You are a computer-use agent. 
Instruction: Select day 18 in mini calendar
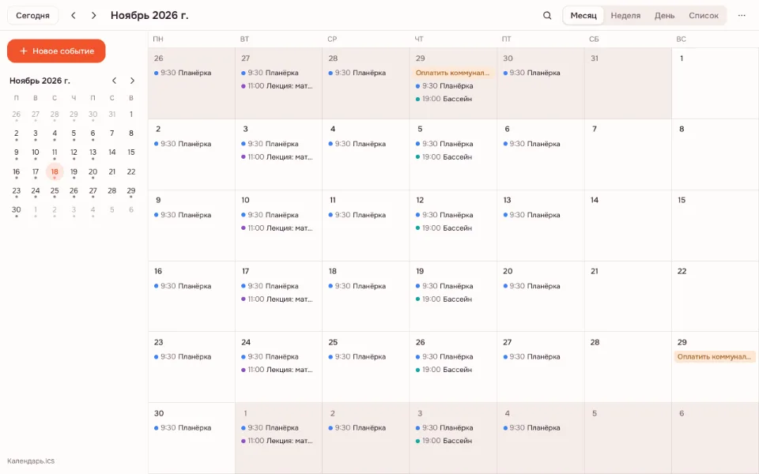pyautogui.click(x=55, y=171)
